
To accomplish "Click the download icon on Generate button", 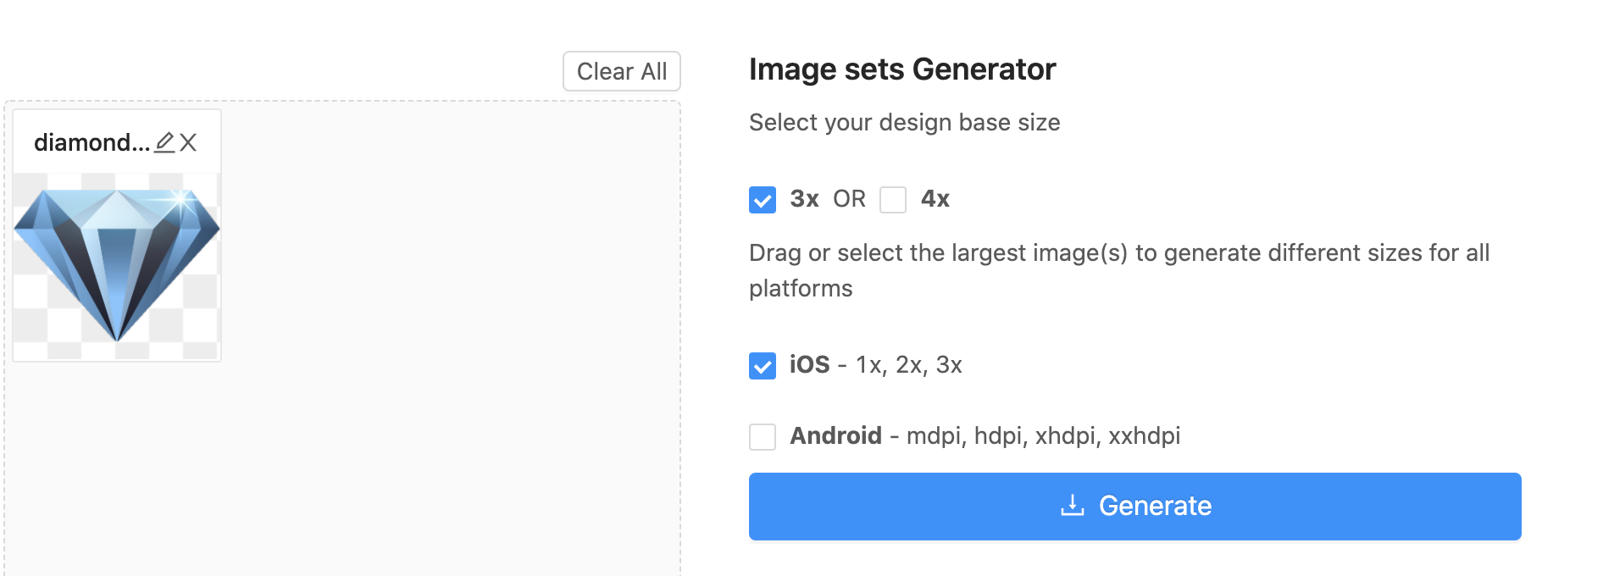I will tap(1072, 506).
